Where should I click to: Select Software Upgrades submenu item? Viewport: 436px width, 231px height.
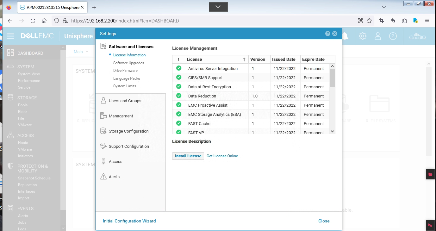click(x=129, y=63)
